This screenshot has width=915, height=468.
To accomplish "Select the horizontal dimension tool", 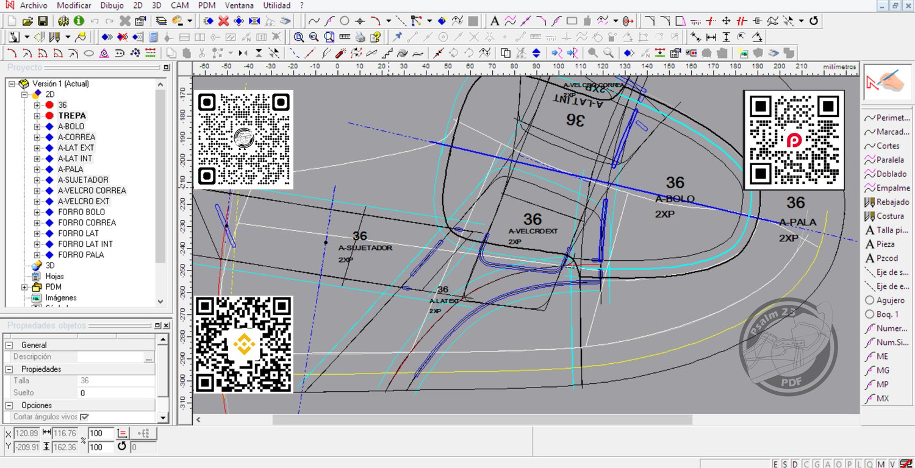I will 711,37.
